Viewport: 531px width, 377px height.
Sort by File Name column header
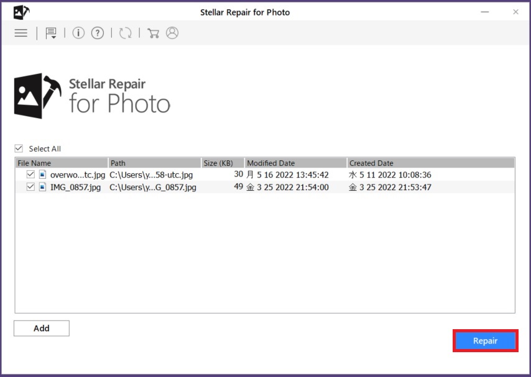[x=62, y=163]
